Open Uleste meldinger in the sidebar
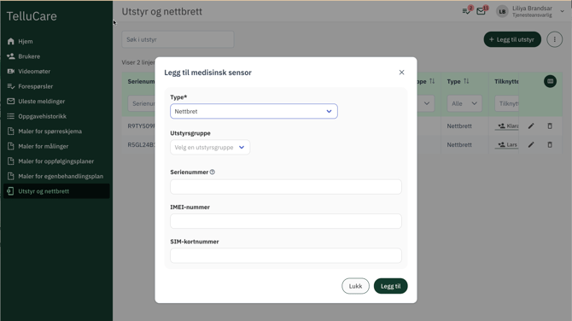 click(x=56, y=101)
